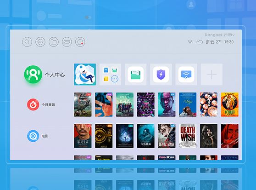Open the golden mechanical dark poster
The width and height of the screenshot is (256, 190).
104,136
